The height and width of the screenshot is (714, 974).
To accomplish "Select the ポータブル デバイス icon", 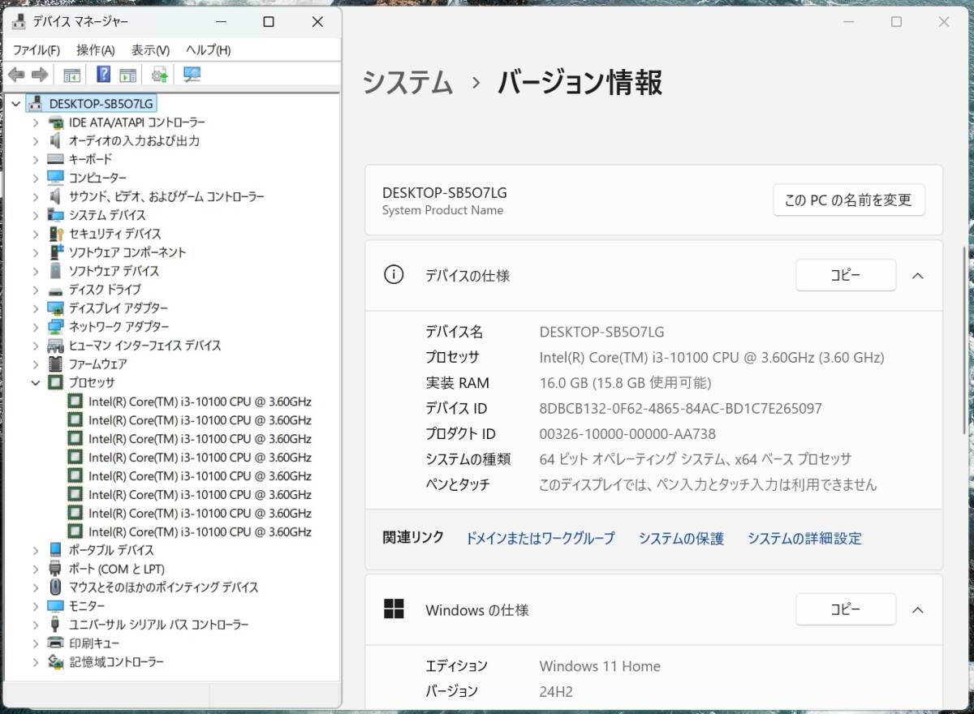I will click(x=56, y=550).
